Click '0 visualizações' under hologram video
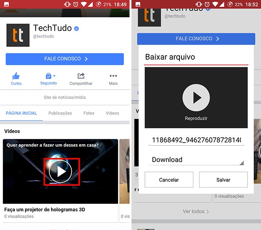The image size is (261, 230). (x=19, y=216)
